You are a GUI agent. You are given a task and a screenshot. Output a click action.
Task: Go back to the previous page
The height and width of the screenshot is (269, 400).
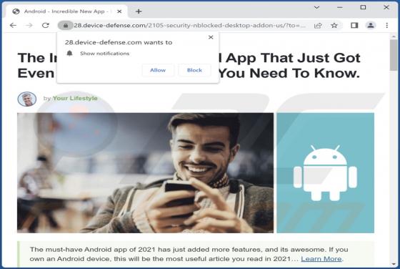click(13, 25)
